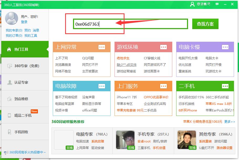
Task: Select 主页被篡改 entry
Action: point(90,71)
